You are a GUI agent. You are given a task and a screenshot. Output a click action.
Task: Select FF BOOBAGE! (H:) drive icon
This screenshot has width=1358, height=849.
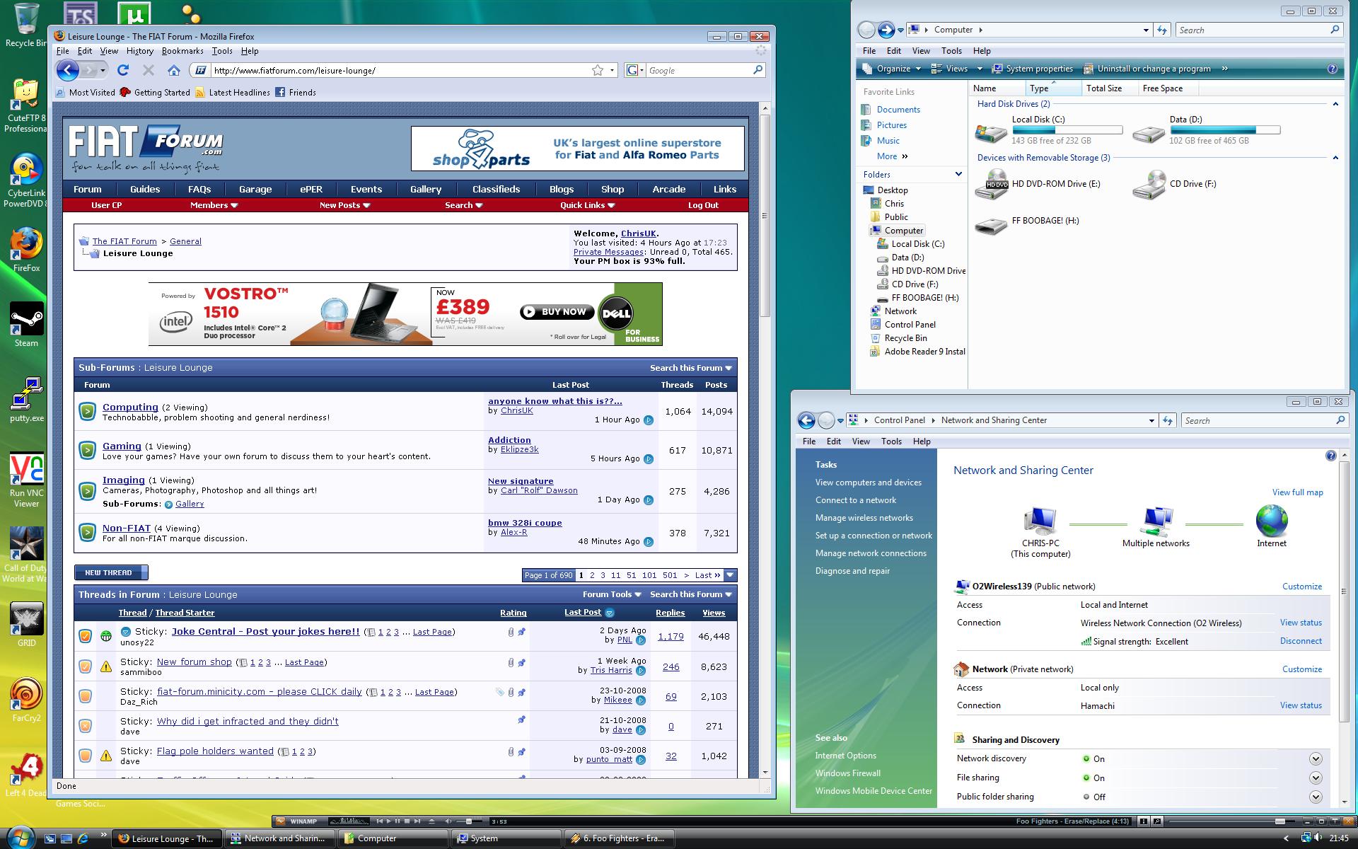[x=991, y=226]
